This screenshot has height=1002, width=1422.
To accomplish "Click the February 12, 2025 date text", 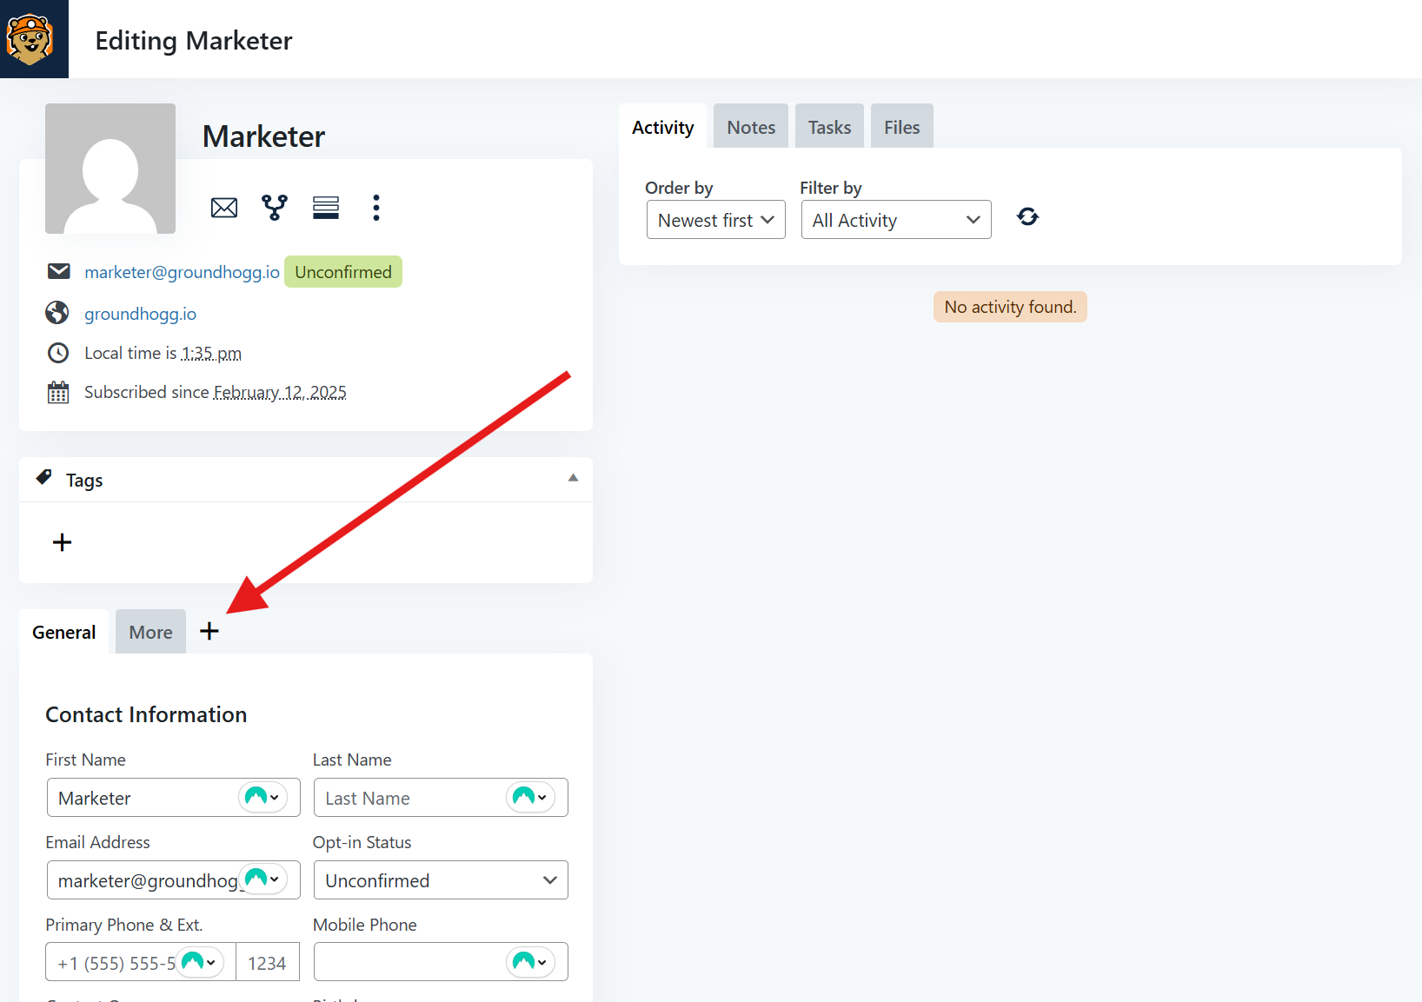I will [280, 392].
